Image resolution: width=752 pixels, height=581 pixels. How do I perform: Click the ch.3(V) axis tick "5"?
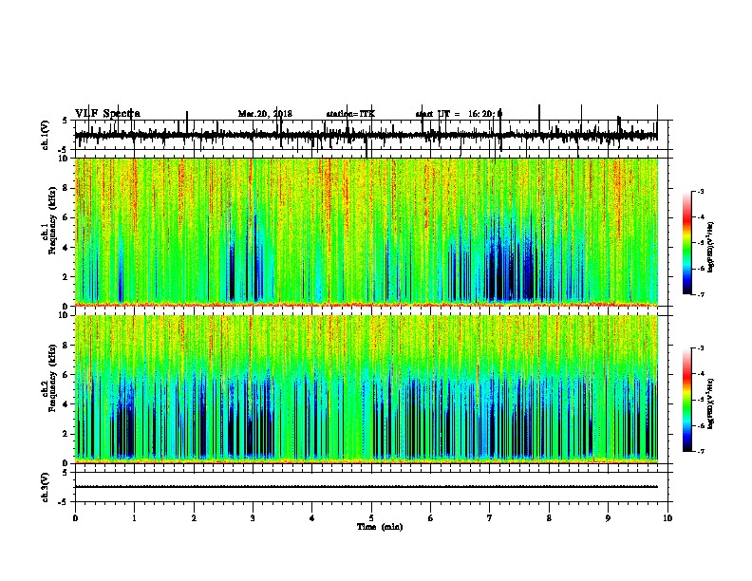pos(66,472)
